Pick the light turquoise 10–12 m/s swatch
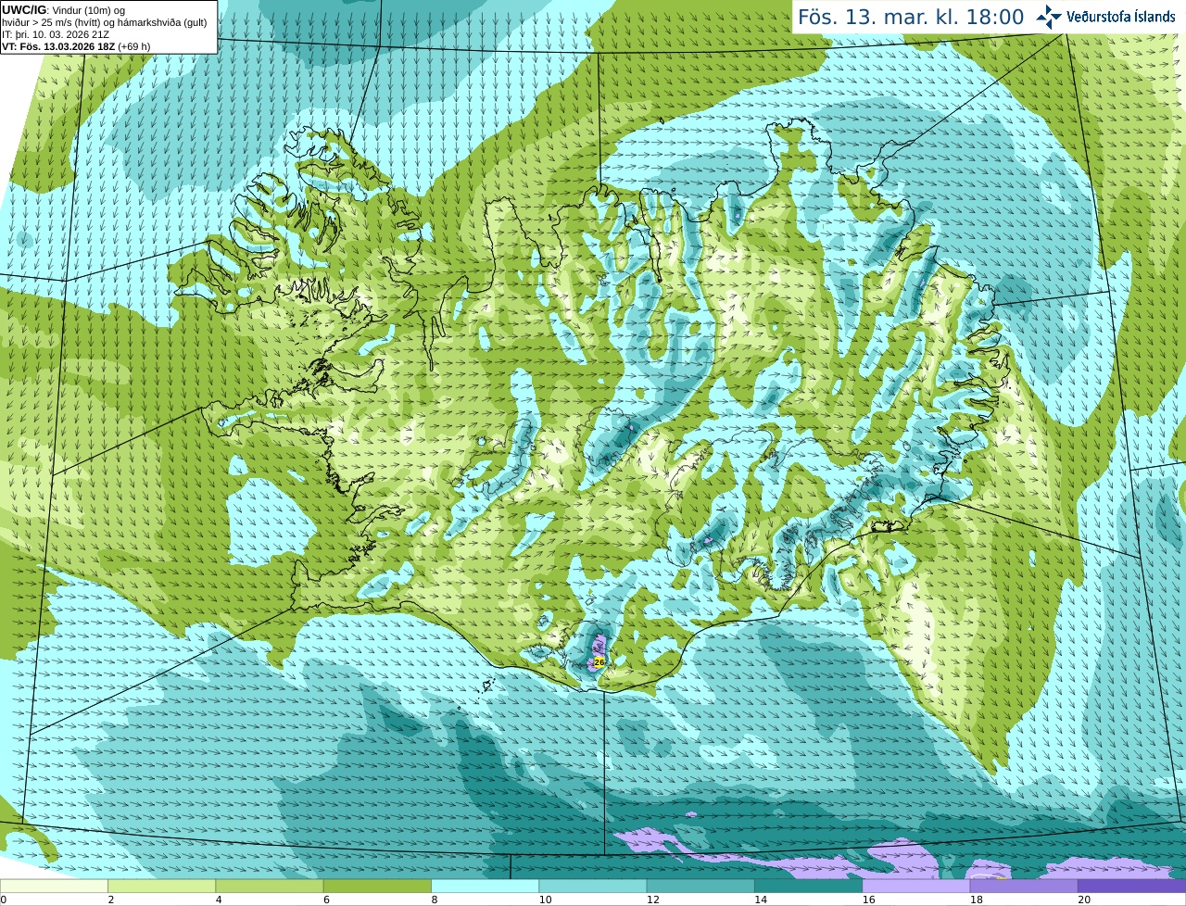1186x906 pixels. 593,887
